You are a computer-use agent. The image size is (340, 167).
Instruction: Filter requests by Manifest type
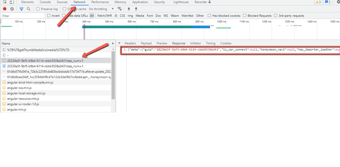[x=187, y=16]
